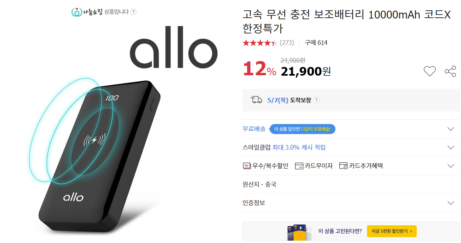
Task: Expand card discount benefits row
Action: point(351,166)
